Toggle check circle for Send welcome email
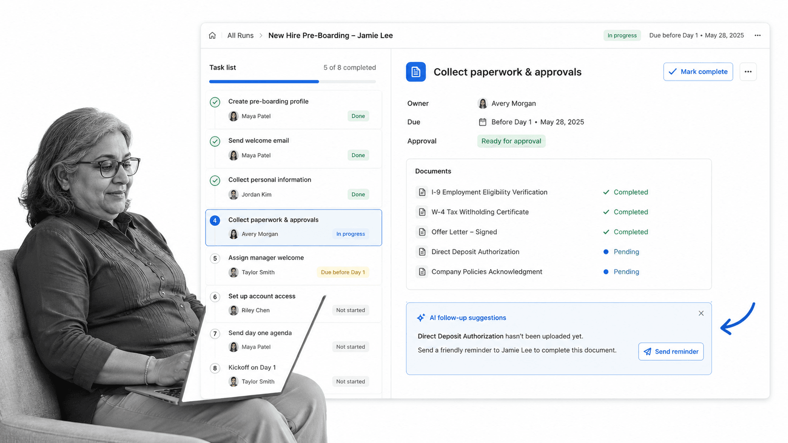This screenshot has height=443, width=788. click(215, 141)
